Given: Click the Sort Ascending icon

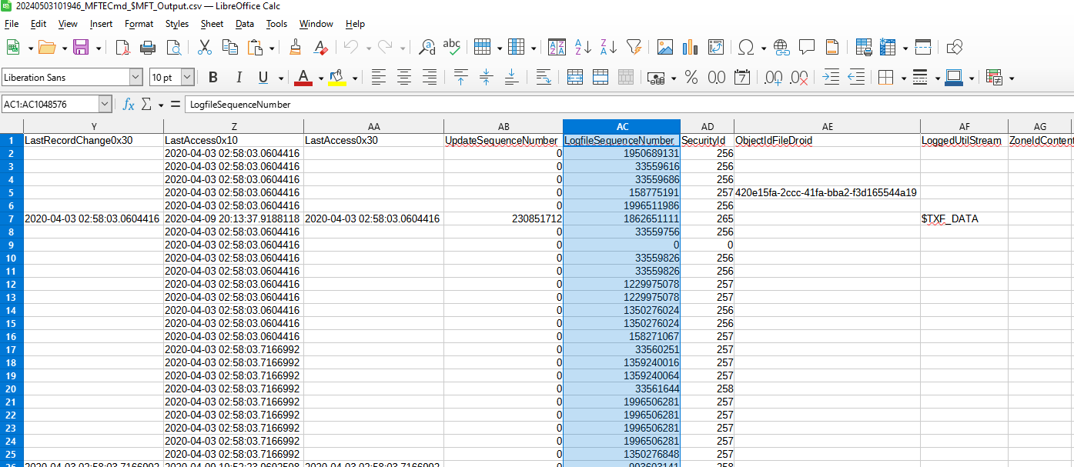Looking at the screenshot, I should (583, 48).
